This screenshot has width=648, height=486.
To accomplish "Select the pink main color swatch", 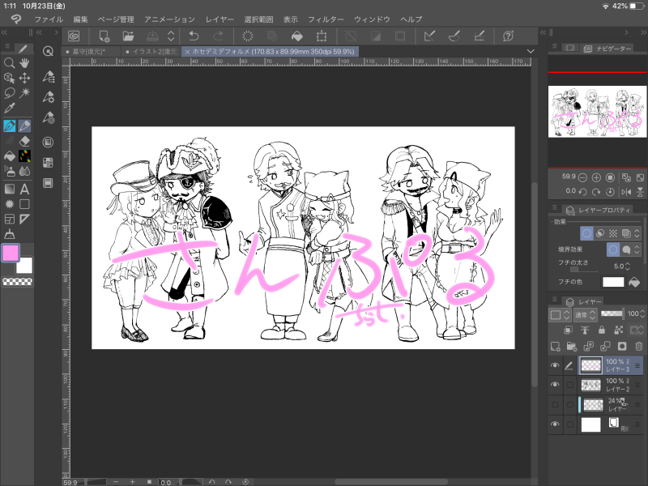I will 11,253.
